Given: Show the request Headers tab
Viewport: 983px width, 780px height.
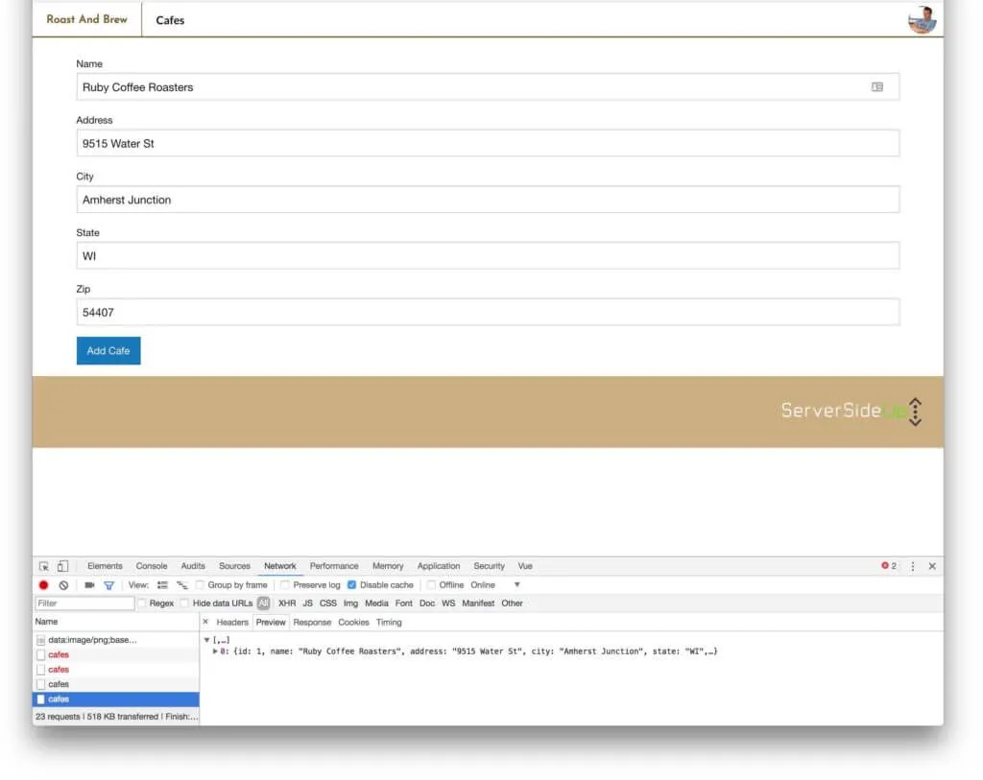Looking at the screenshot, I should [x=232, y=622].
